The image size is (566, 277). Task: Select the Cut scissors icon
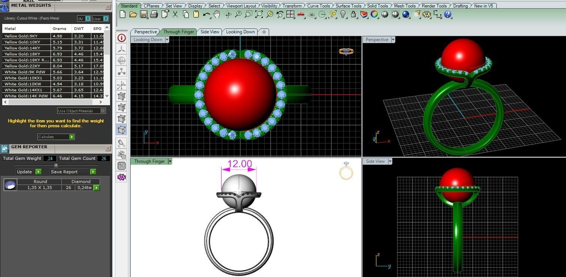(175, 15)
